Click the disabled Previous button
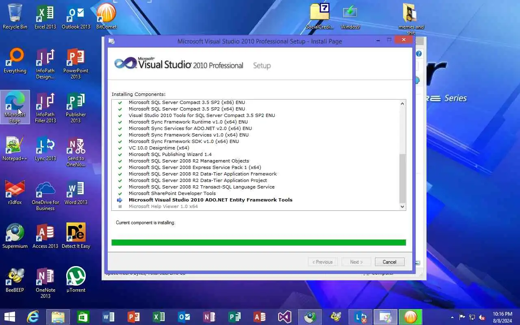 (x=323, y=262)
